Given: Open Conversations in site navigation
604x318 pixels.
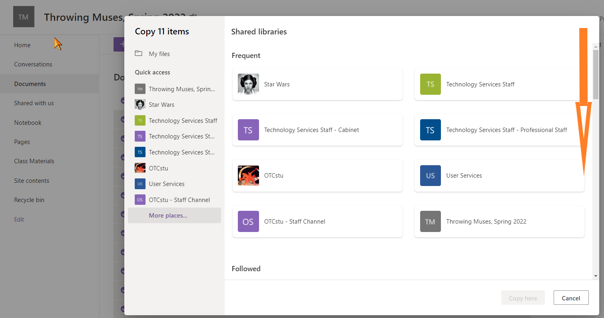Looking at the screenshot, I should click(x=33, y=64).
